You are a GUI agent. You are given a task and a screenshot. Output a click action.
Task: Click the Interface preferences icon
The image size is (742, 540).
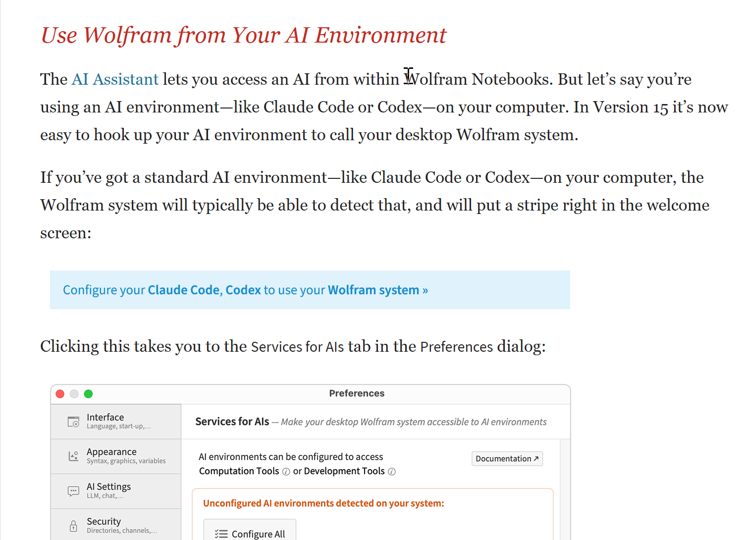[x=73, y=422]
